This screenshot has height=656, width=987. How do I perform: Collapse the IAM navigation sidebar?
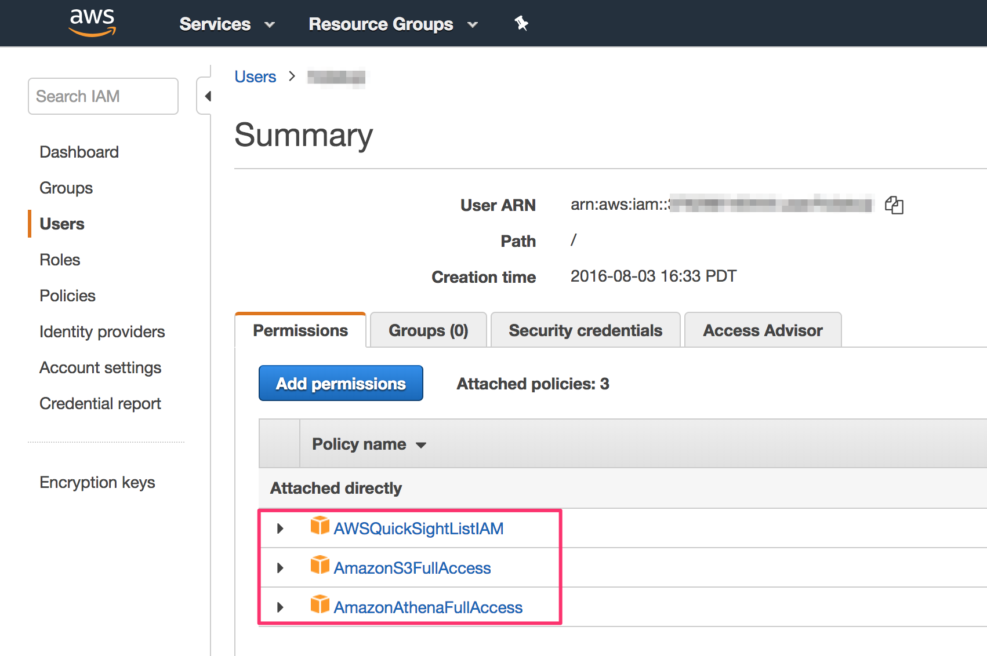tap(205, 96)
